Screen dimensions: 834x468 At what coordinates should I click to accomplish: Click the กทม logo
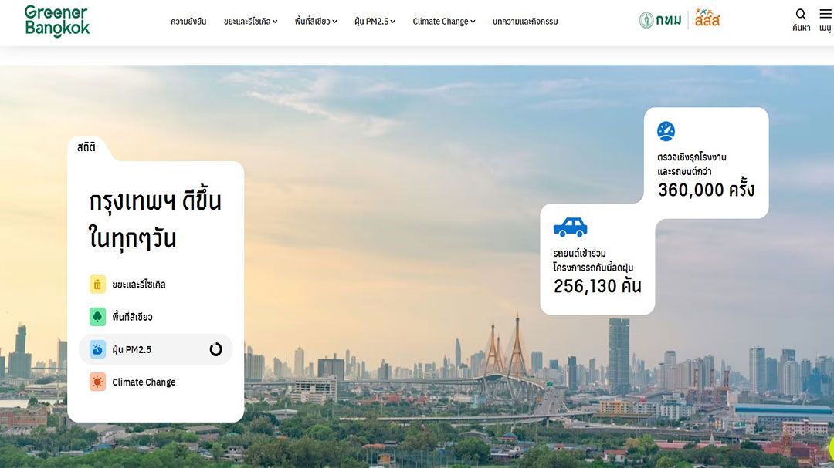[x=660, y=20]
